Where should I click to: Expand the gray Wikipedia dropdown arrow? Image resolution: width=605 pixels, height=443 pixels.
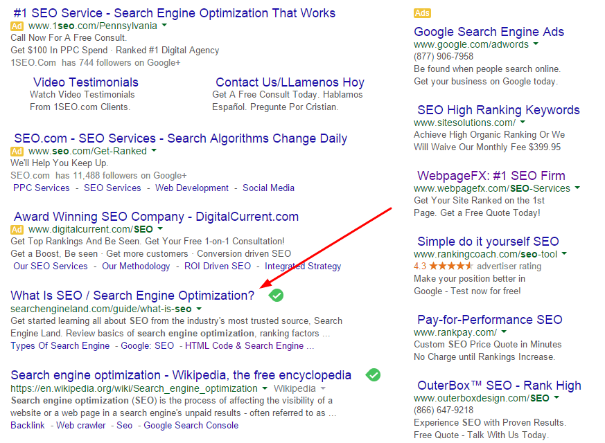323,388
